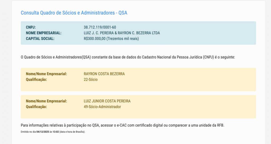Screen dimensions: 271x144
Task: Select partner name RAYRON COSTA BEZERRA
Action: coord(104,74)
